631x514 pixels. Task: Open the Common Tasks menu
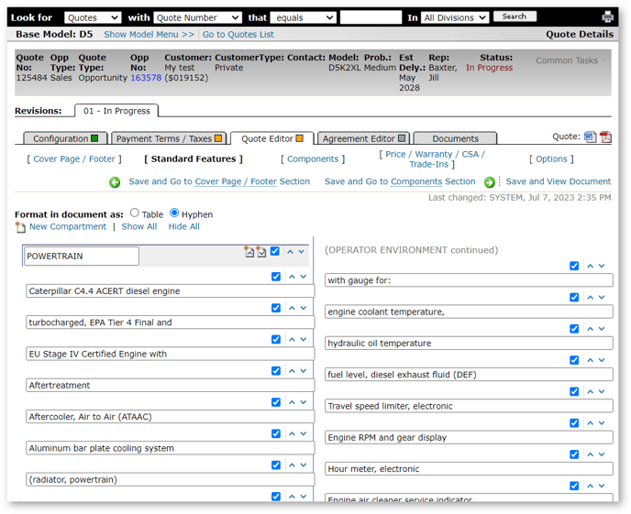(x=570, y=60)
